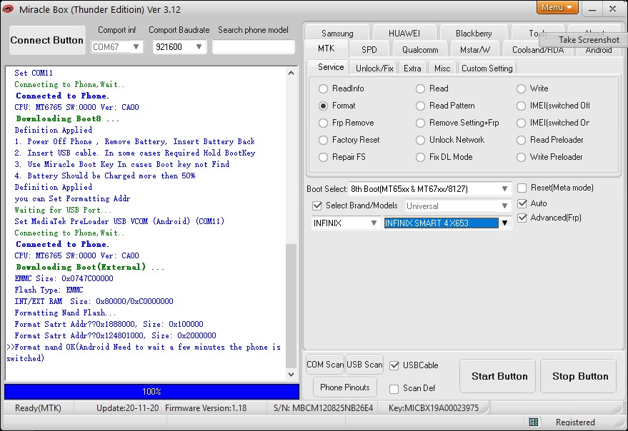Open the Misc sub-tab
628x431 pixels.
[442, 68]
